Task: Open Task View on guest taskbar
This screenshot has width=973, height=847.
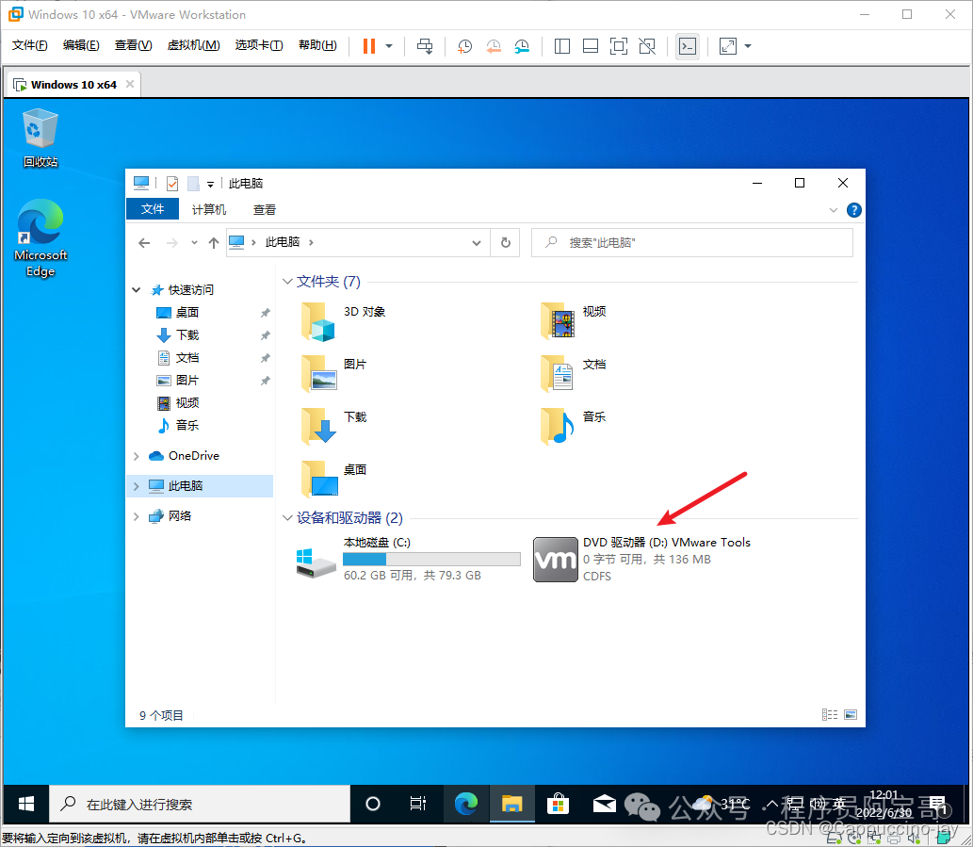Action: click(417, 805)
